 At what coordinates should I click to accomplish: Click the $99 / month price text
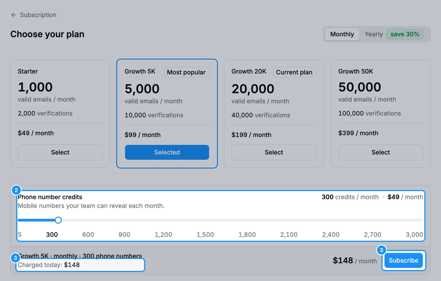tap(142, 135)
